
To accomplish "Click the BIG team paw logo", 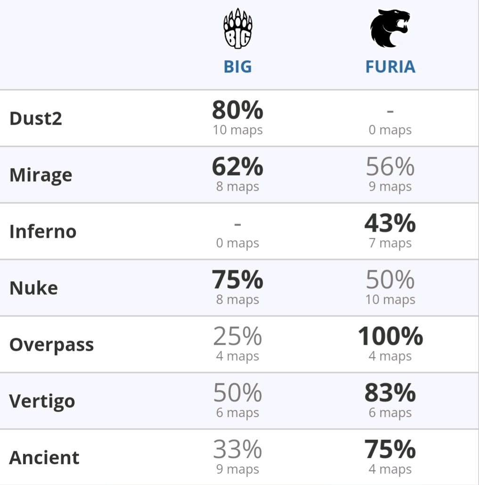I will click(238, 28).
